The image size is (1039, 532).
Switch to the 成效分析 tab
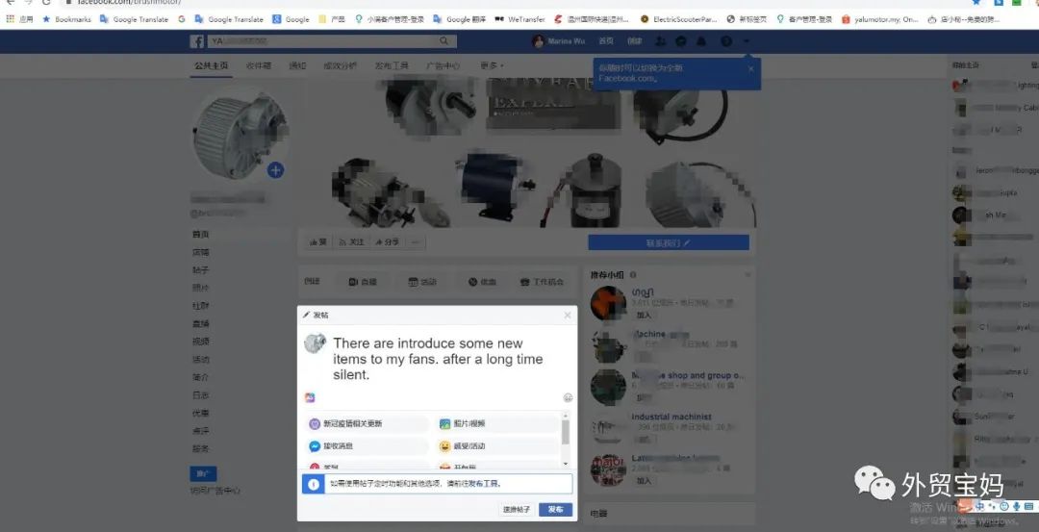[340, 65]
